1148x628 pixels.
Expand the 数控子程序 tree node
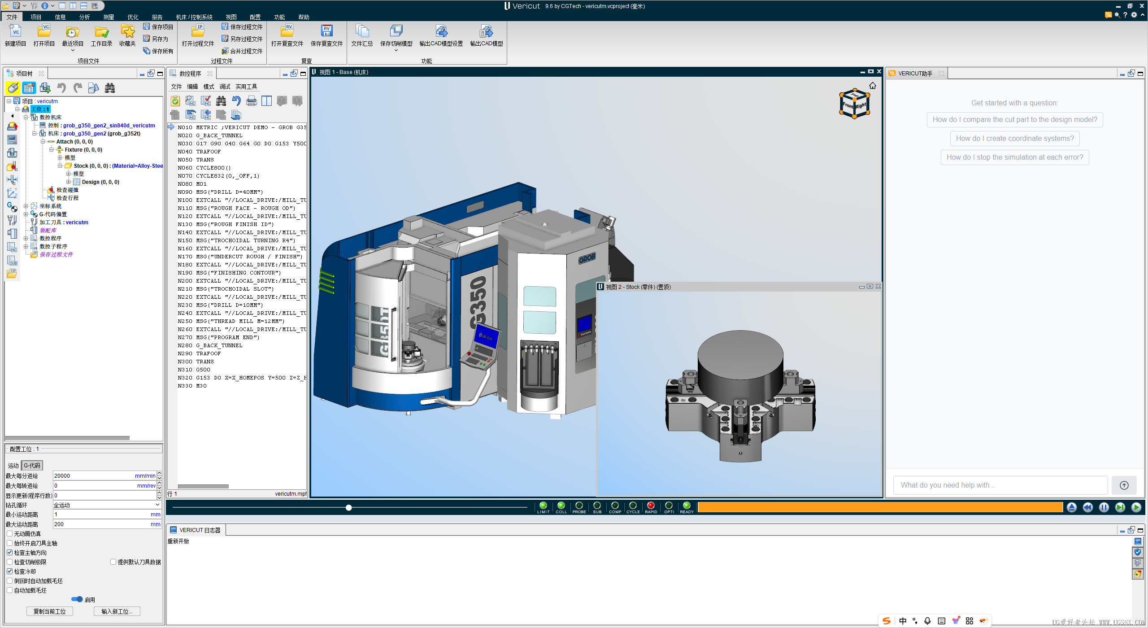coord(26,247)
